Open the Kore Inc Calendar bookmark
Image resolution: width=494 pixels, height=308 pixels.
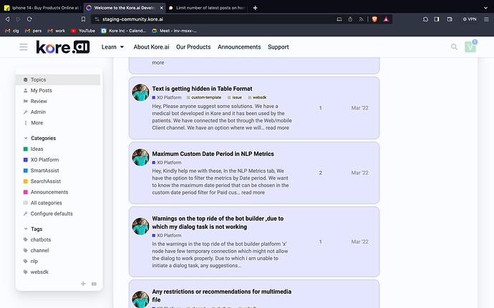click(123, 31)
